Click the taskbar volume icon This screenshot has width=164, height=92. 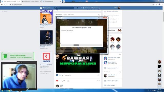click(x=155, y=90)
